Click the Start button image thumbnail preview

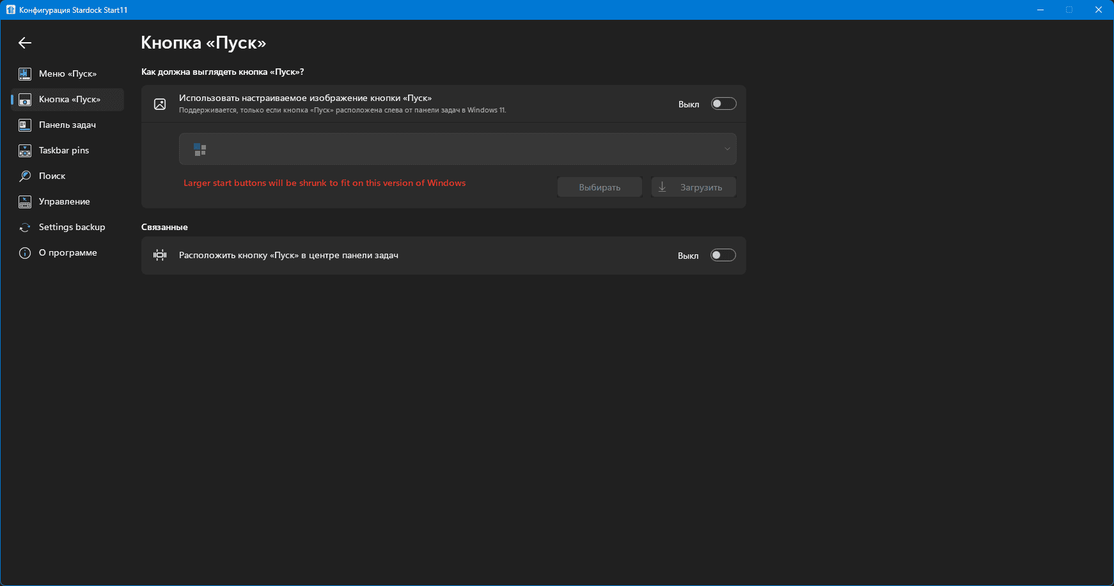200,150
